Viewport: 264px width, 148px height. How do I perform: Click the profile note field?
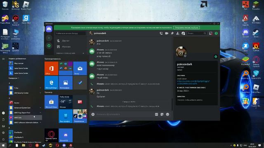point(190,100)
